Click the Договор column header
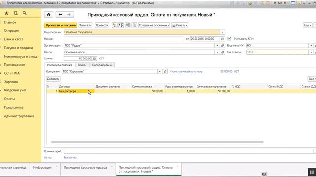Screen dimensions: 316x177 coord(76,87)
